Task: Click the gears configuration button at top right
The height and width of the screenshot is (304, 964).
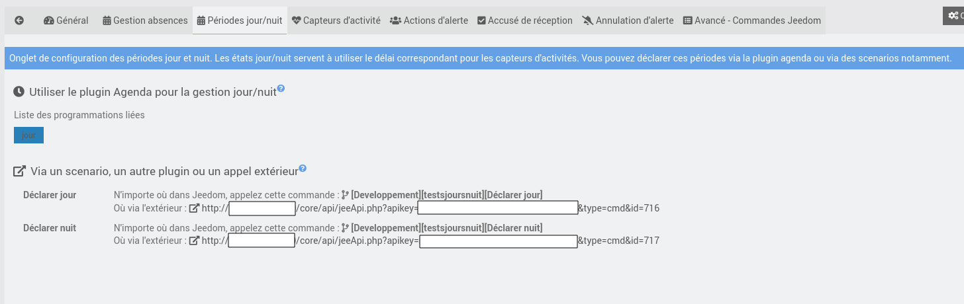Action: pyautogui.click(x=954, y=16)
